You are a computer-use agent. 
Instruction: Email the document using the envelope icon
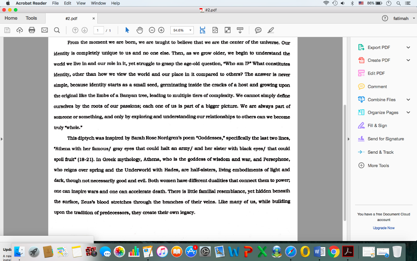(44, 30)
